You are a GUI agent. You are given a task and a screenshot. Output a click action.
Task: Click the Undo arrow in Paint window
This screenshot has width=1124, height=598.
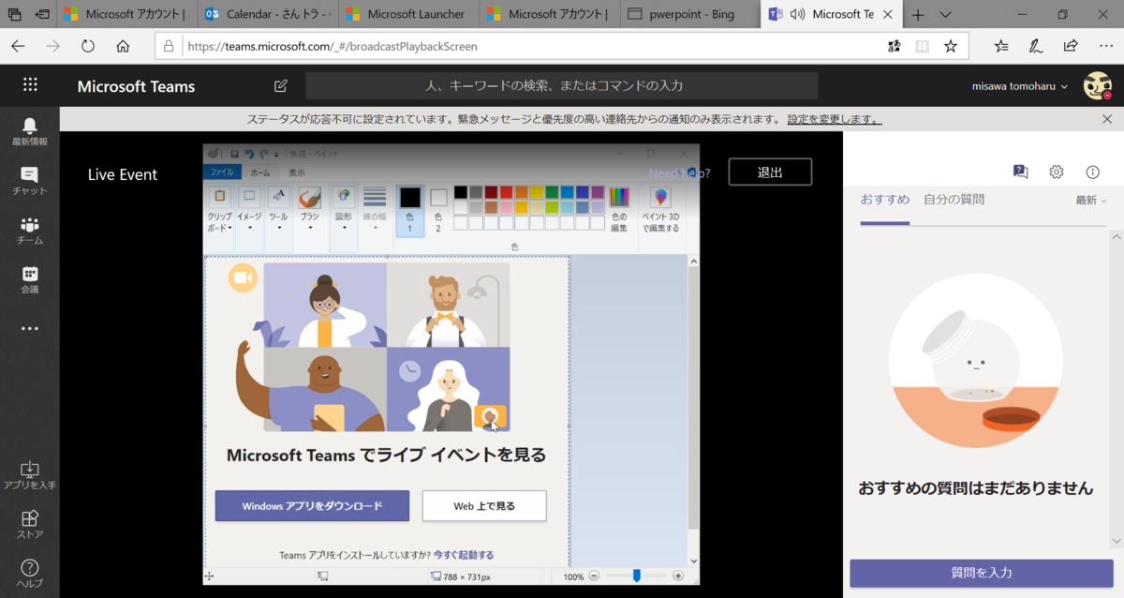pyautogui.click(x=249, y=154)
